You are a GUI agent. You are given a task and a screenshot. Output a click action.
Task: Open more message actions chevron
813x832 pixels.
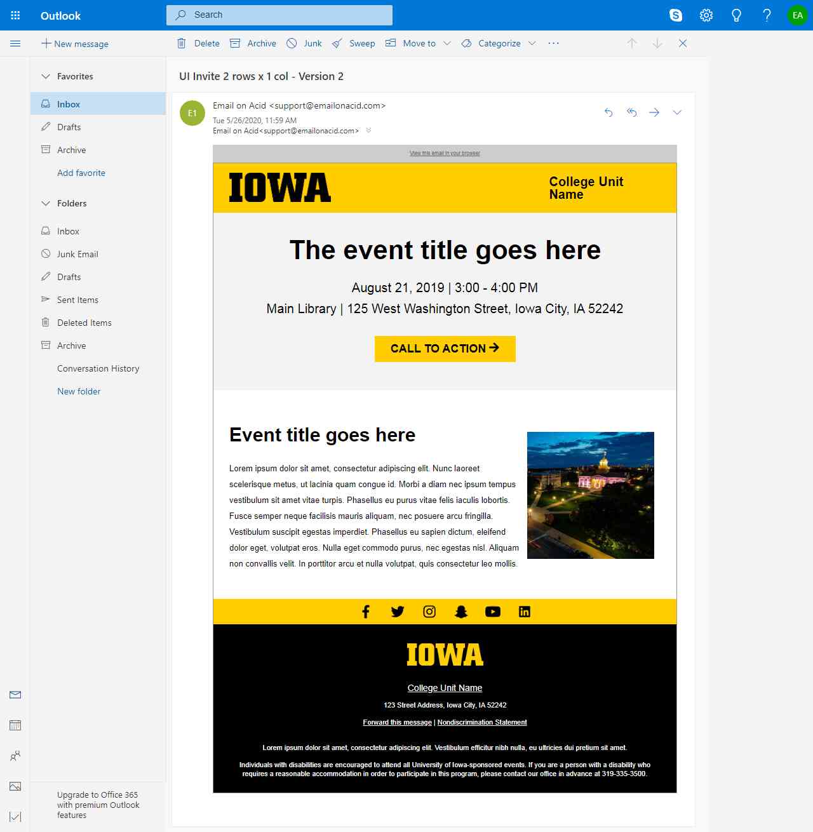(x=677, y=112)
